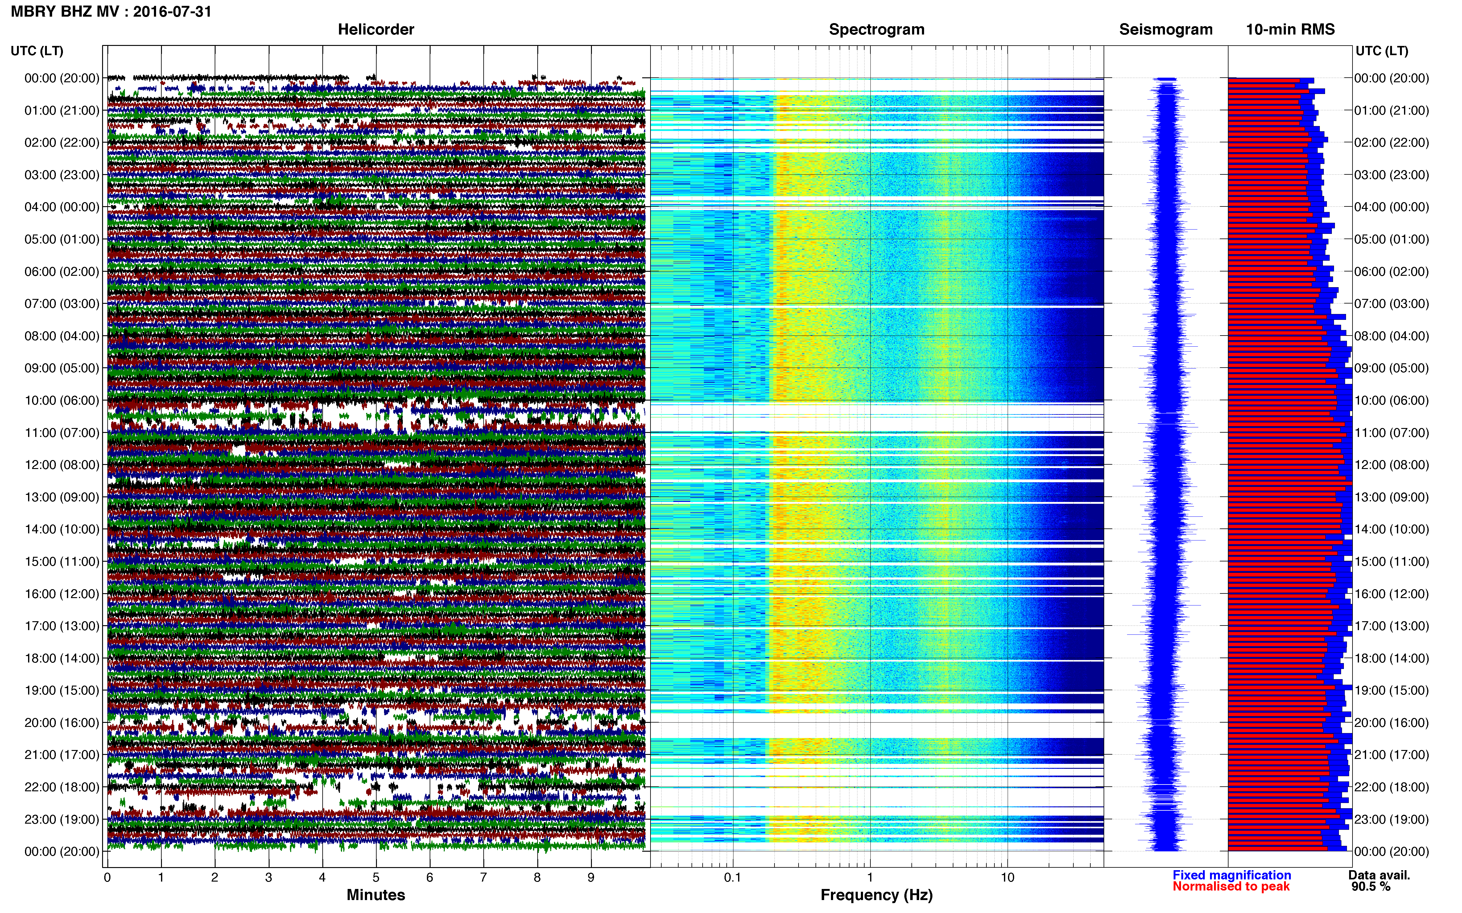Click the left '05:00 (01:00)' time label
Screen dimensions: 1462x913
(62, 239)
